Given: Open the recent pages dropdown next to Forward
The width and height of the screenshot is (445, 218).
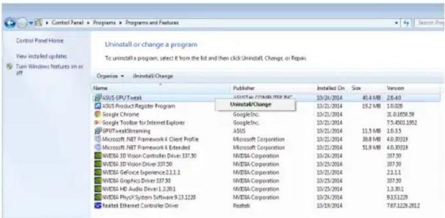Looking at the screenshot, I should [x=30, y=24].
